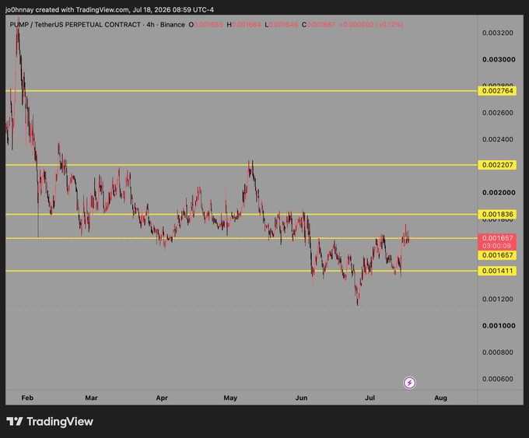Select the yellow 0.001836 price label
Viewport: 529px width, 438px height.
coord(497,214)
